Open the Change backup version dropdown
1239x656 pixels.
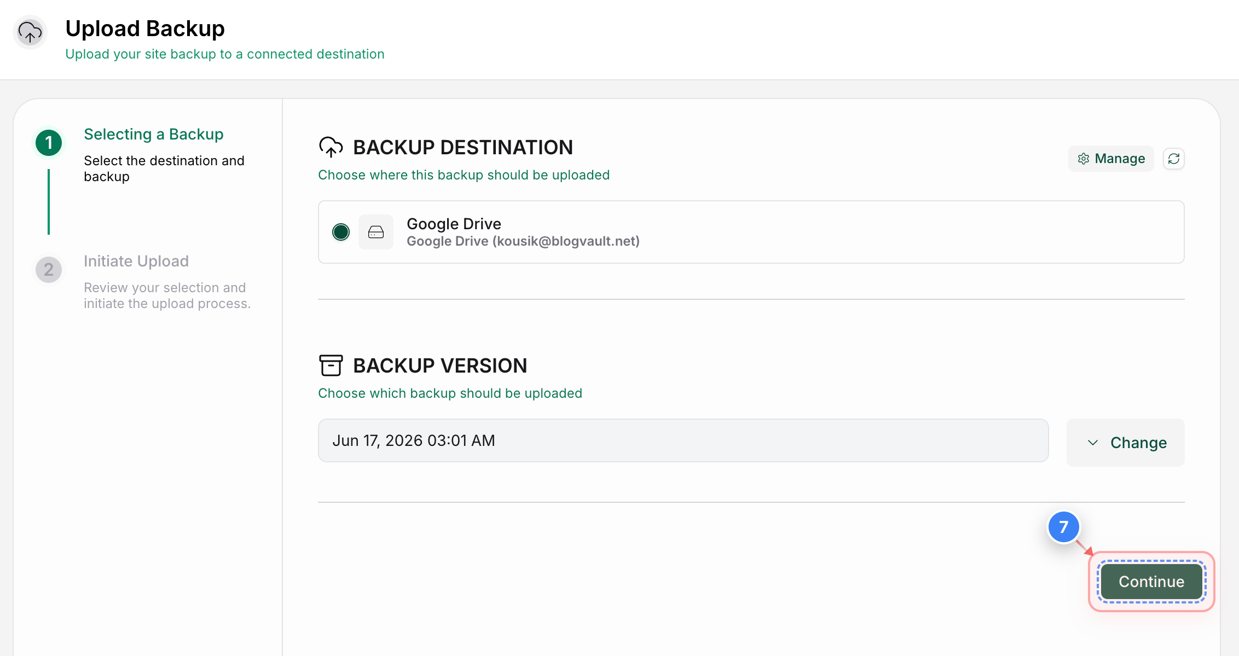point(1125,442)
